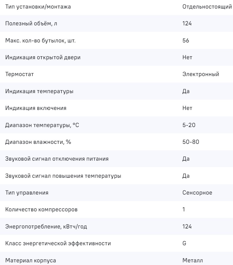Click "Звуковой сигнал повышения температуры" label

pos(63,176)
